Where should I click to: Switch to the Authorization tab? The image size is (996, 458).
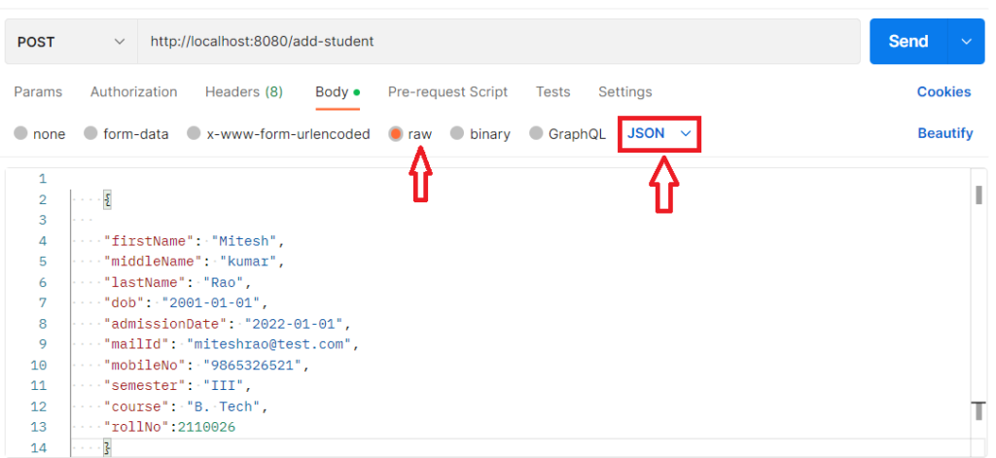click(133, 92)
